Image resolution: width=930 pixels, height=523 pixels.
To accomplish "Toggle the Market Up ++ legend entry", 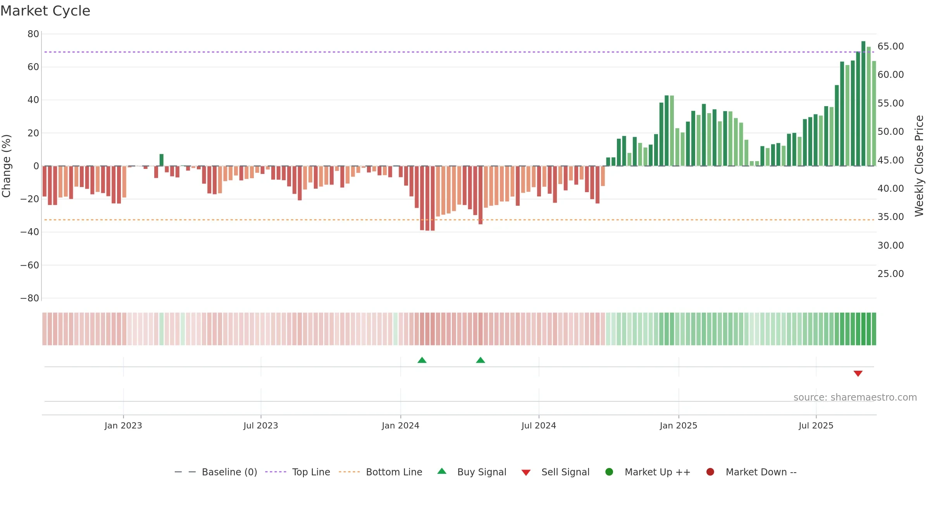I will (x=648, y=472).
